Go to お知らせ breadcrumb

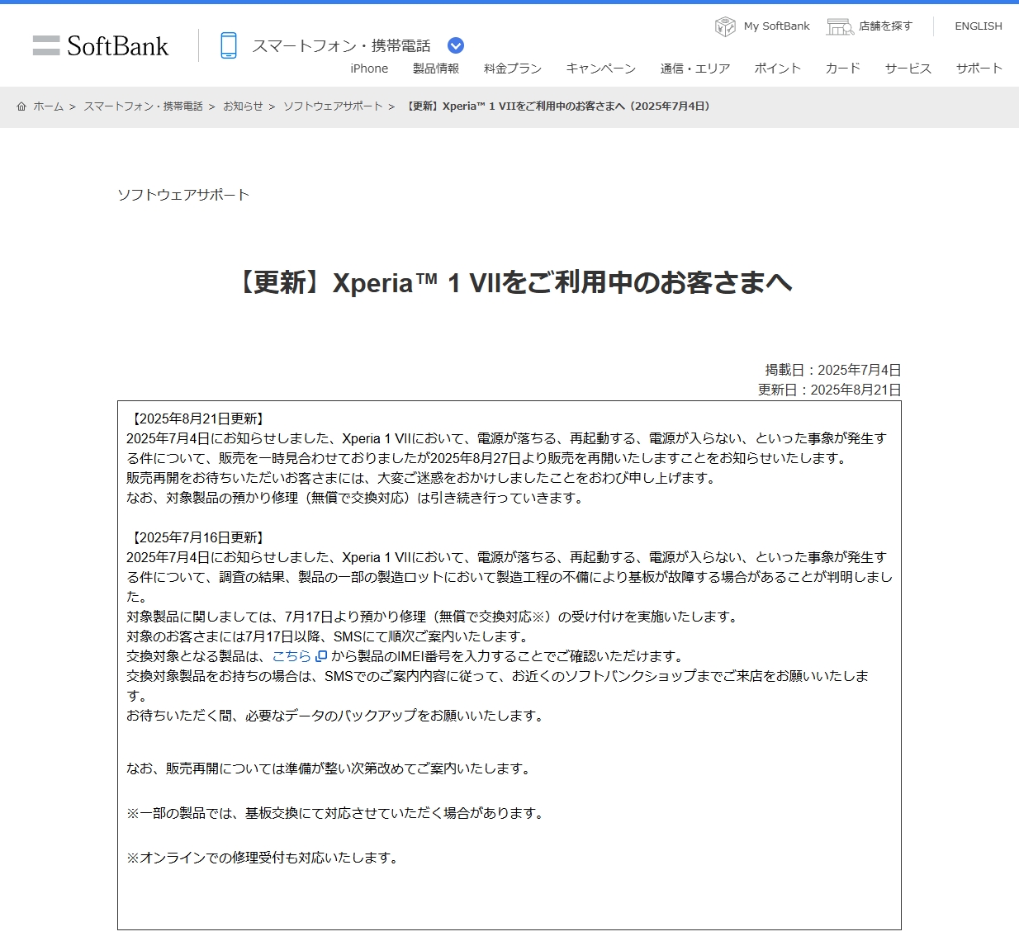pos(243,106)
